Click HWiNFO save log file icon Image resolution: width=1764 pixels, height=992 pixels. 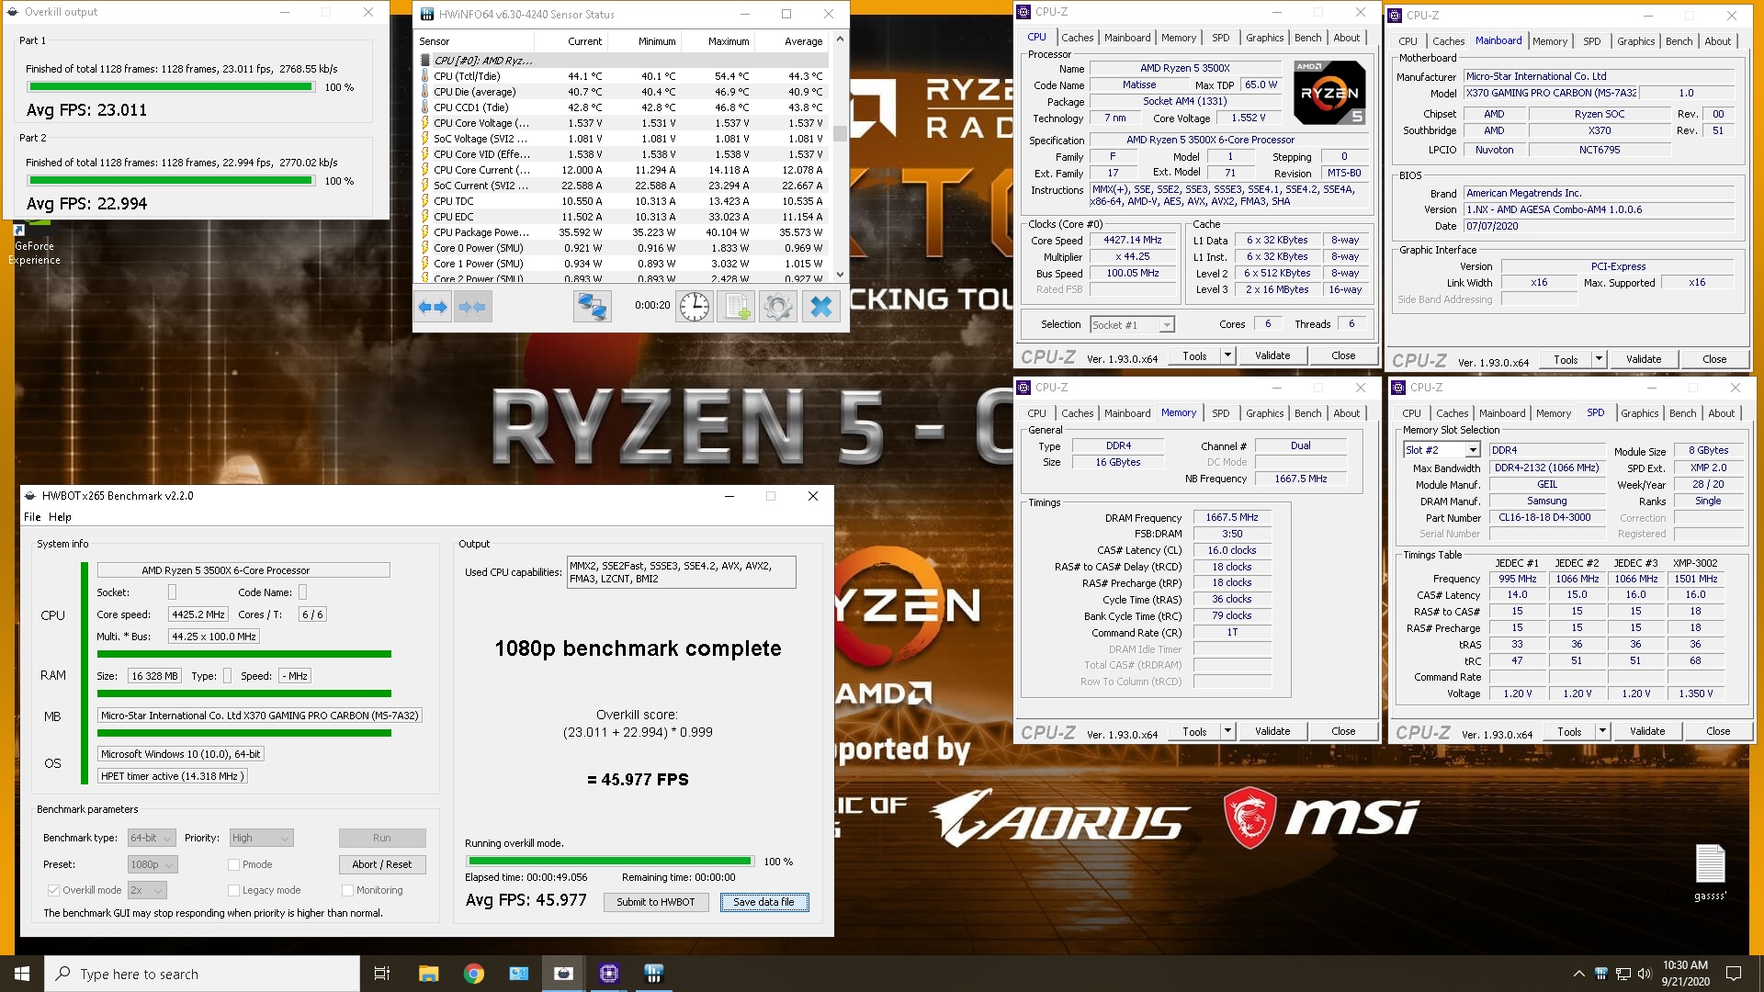(x=736, y=307)
